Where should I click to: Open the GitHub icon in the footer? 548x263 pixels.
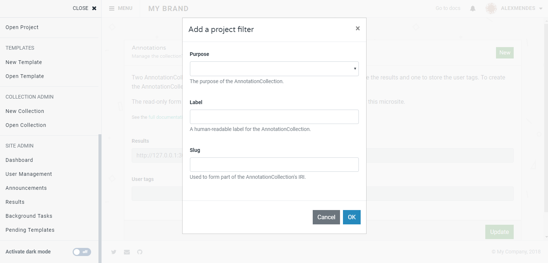pos(140,252)
